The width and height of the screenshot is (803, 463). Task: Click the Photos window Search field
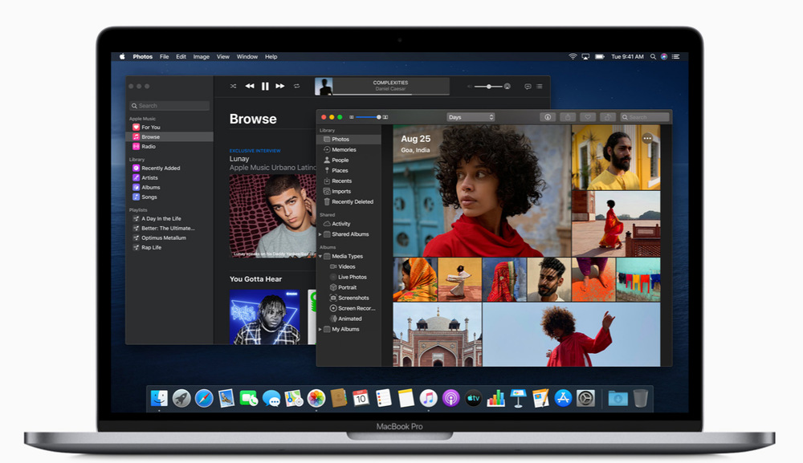[x=644, y=117]
